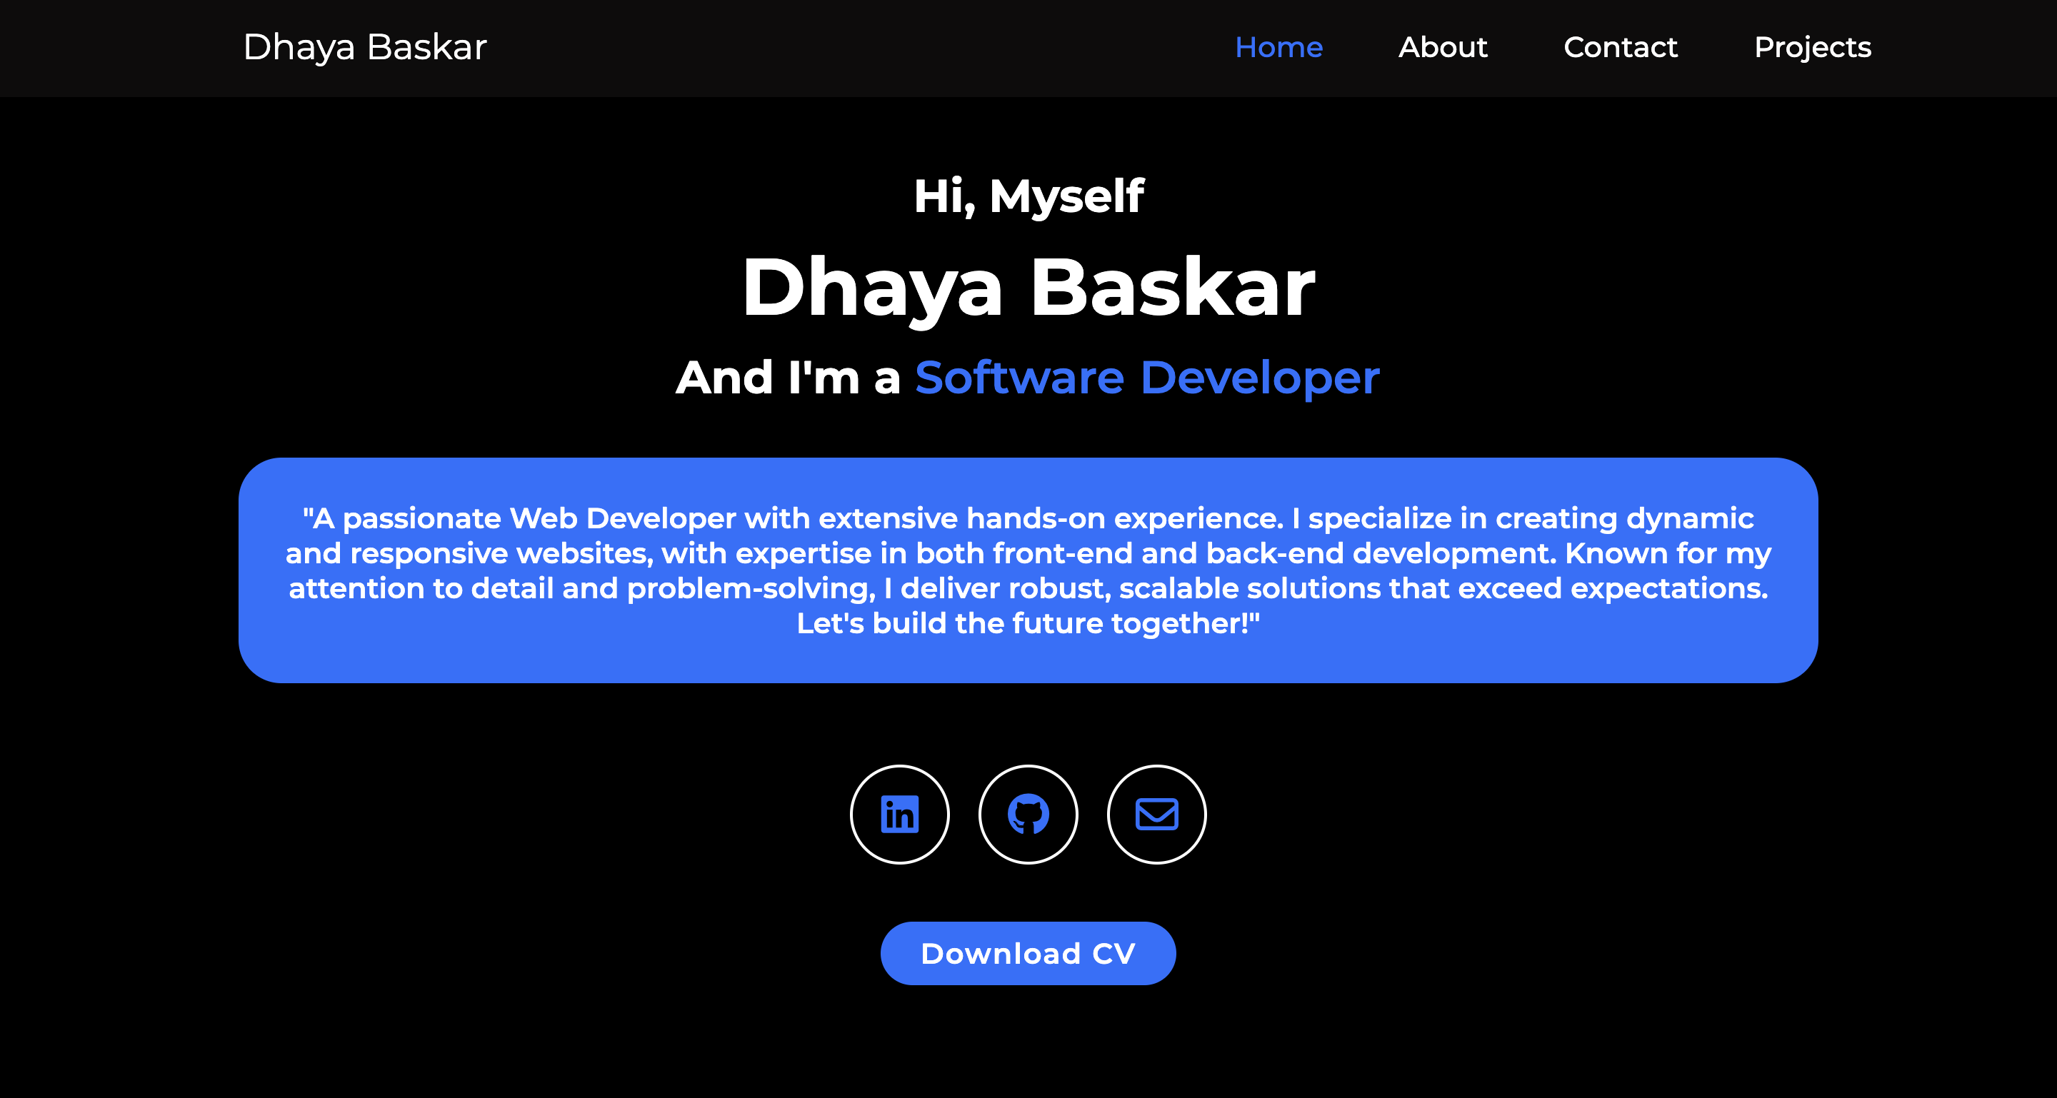
Task: Click the Software Developer blue text
Action: pyautogui.click(x=1146, y=378)
